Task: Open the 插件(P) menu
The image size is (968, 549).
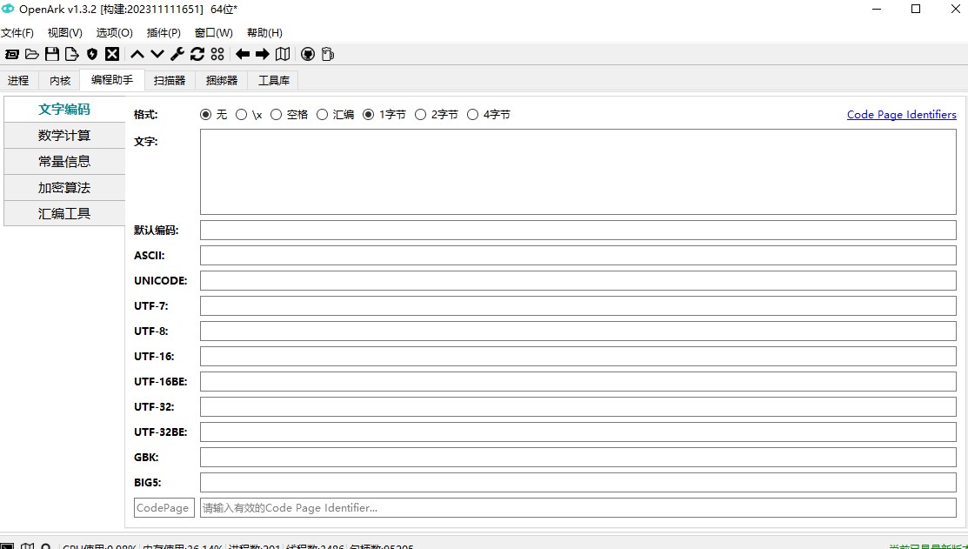Action: point(164,33)
